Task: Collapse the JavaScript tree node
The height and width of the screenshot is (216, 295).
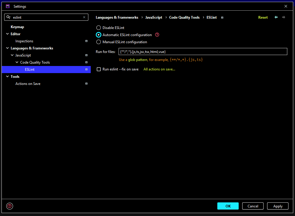Action: tap(12, 55)
